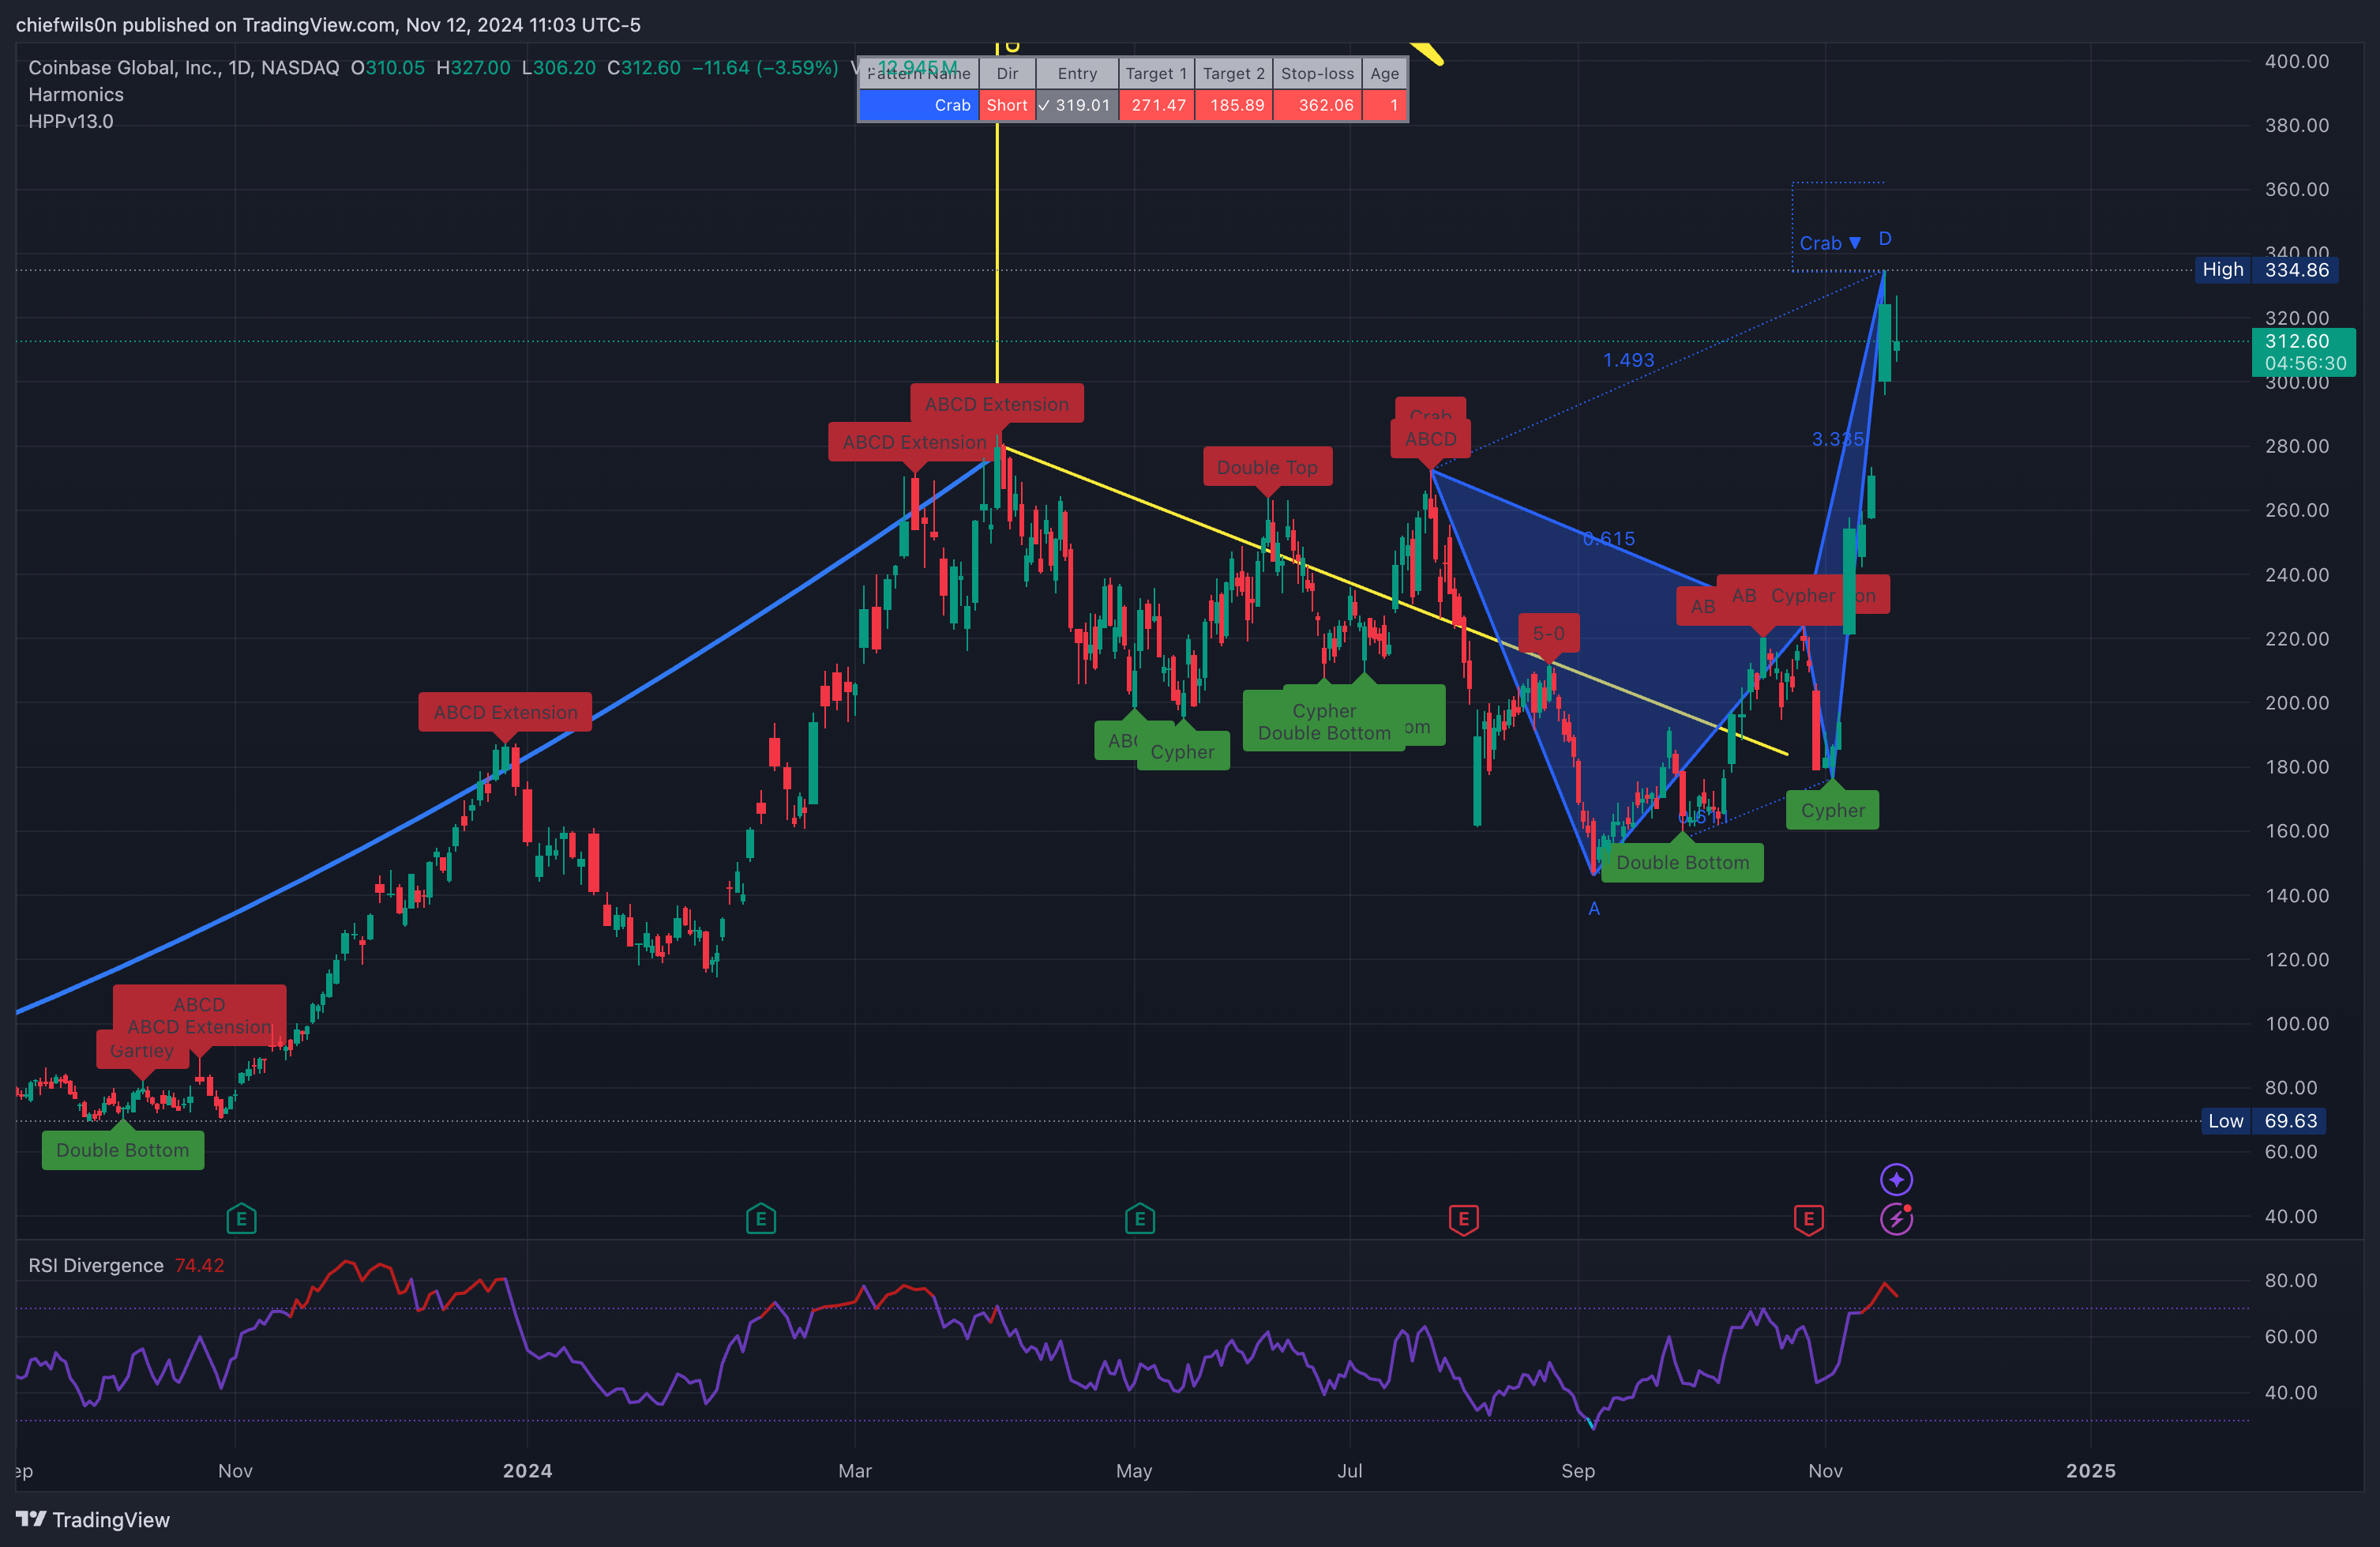This screenshot has width=2380, height=1547.
Task: Click the green Double Bottom label at the 69.63 low
Action: pyautogui.click(x=122, y=1150)
